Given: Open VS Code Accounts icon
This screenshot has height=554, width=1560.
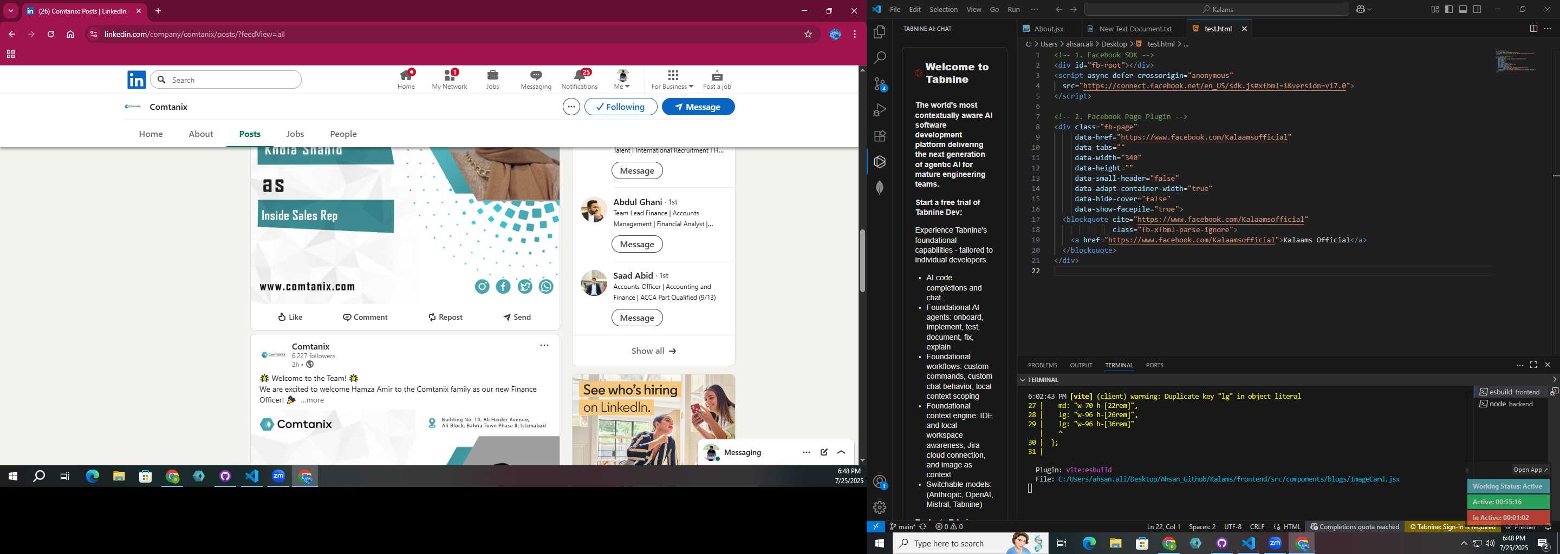Looking at the screenshot, I should click(x=879, y=482).
